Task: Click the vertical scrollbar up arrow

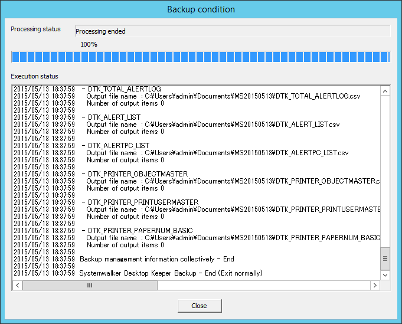Action: 385,91
